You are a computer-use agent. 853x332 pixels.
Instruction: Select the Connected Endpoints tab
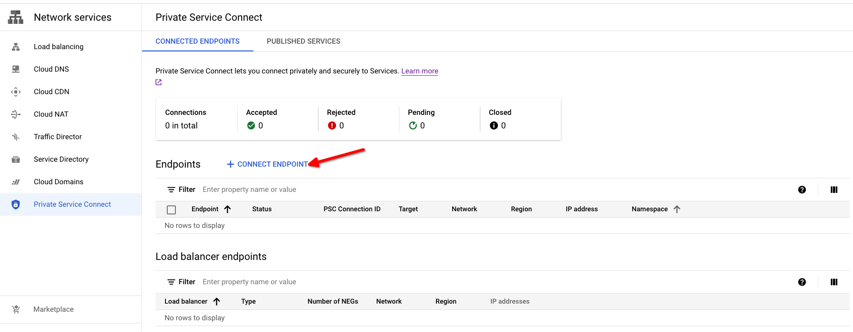pos(197,41)
